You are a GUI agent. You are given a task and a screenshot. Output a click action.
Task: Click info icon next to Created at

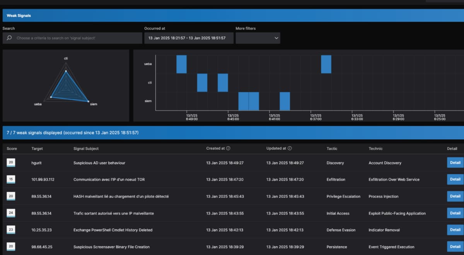[228, 148]
